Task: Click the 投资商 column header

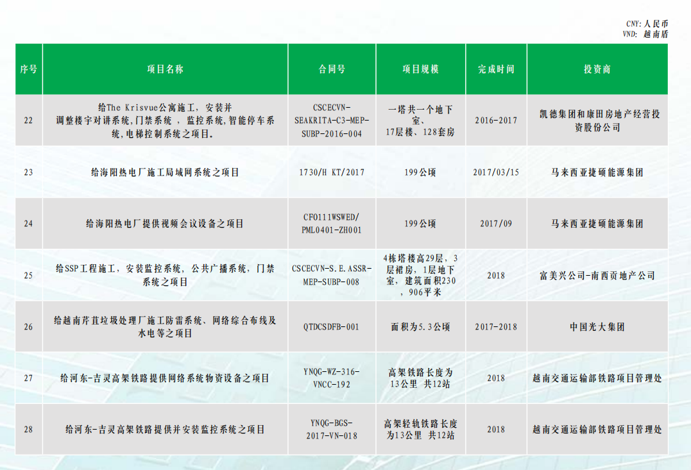Action: [x=597, y=69]
